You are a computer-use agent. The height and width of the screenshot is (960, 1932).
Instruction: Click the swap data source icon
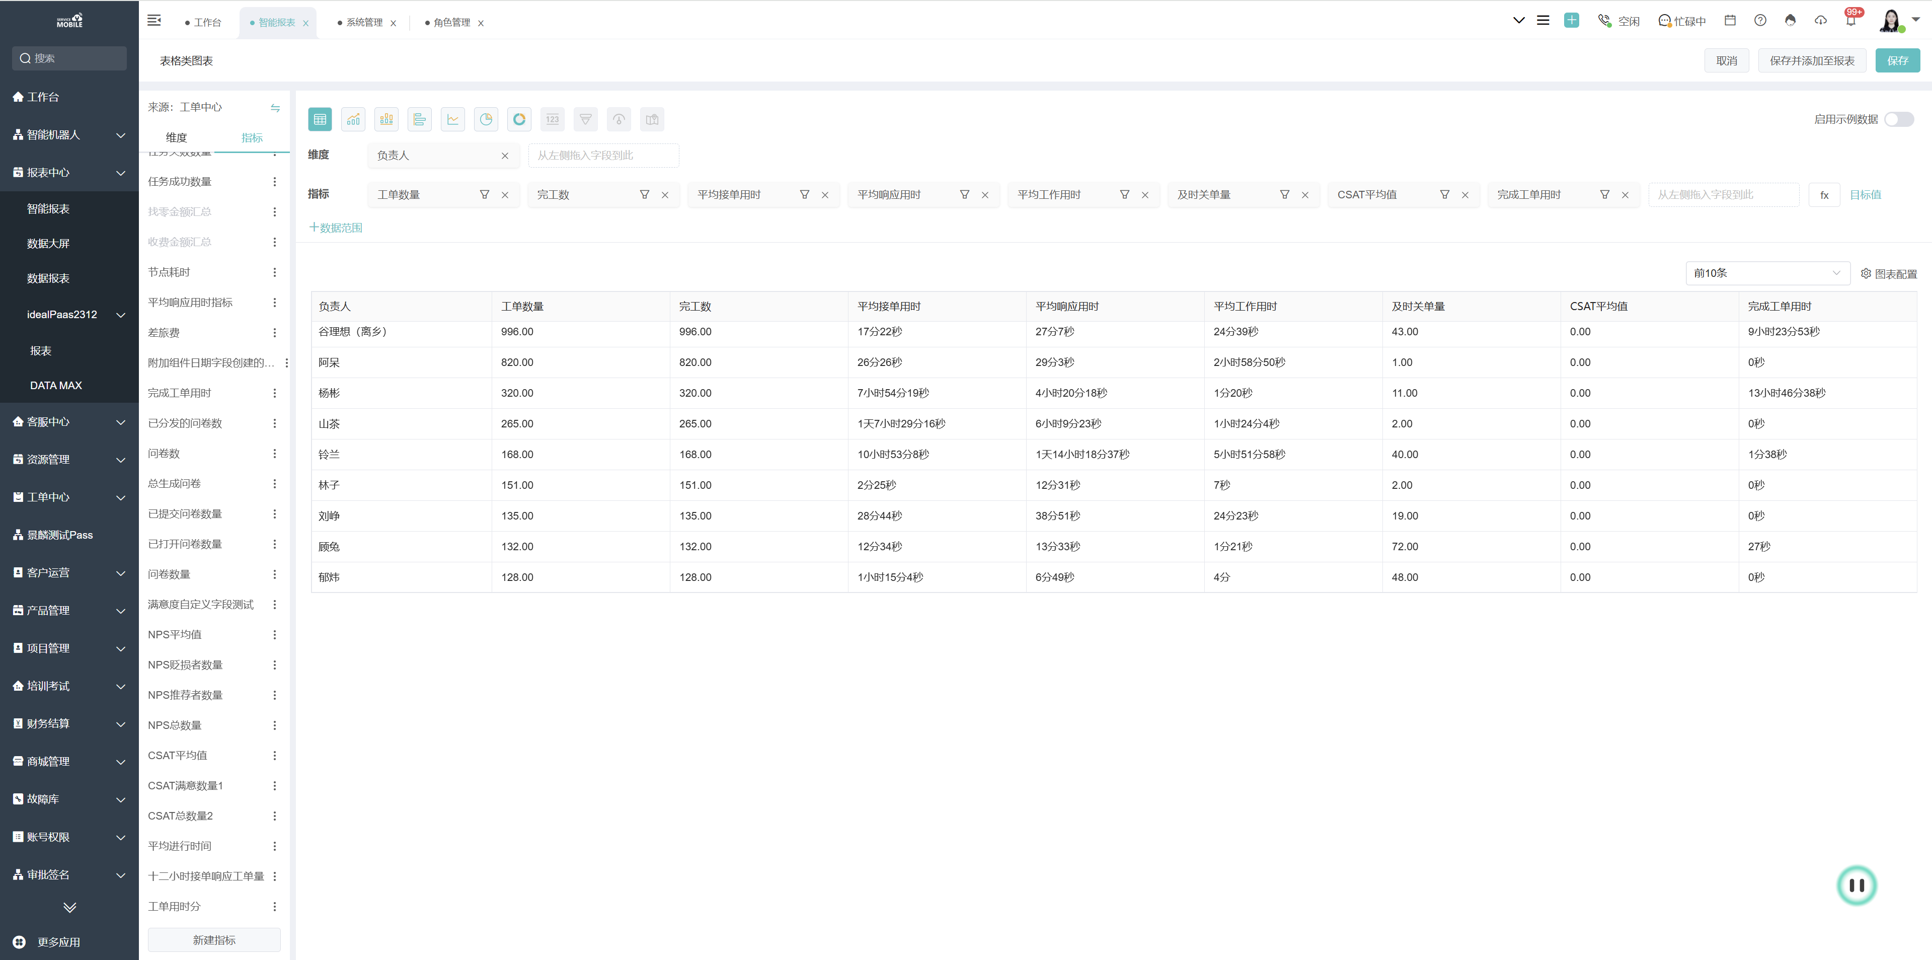[x=275, y=108]
